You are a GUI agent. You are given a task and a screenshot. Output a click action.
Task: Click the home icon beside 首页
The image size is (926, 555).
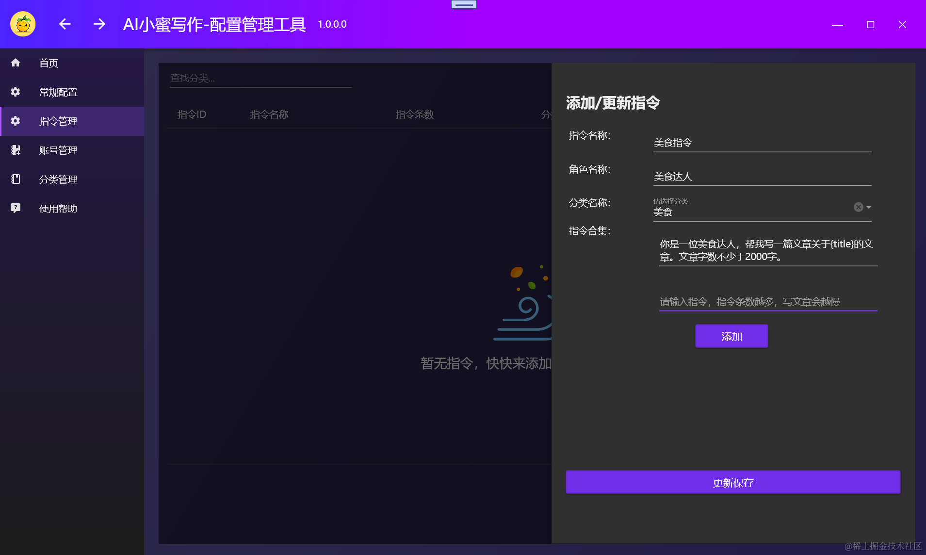click(x=16, y=63)
